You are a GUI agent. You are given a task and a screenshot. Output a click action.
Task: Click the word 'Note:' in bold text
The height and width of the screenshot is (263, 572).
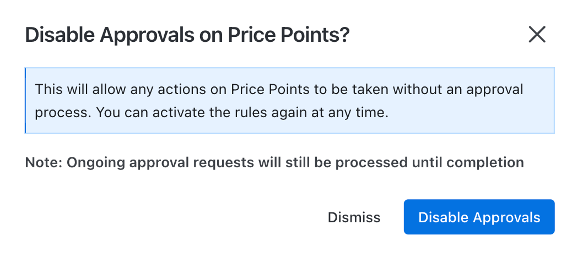44,163
